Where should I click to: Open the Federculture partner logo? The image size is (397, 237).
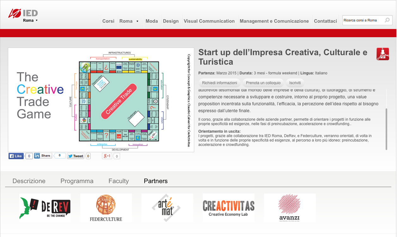pyautogui.click(x=106, y=208)
